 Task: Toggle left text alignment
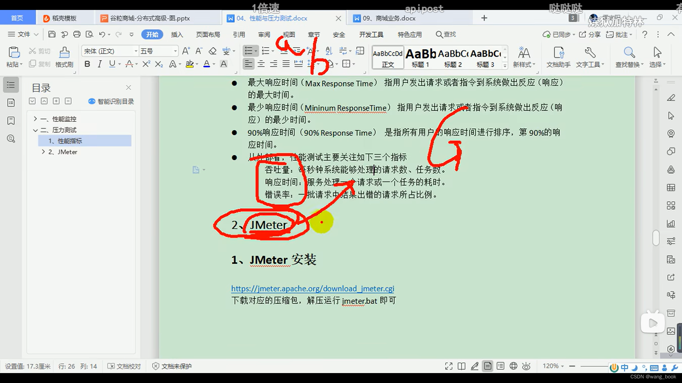(248, 64)
